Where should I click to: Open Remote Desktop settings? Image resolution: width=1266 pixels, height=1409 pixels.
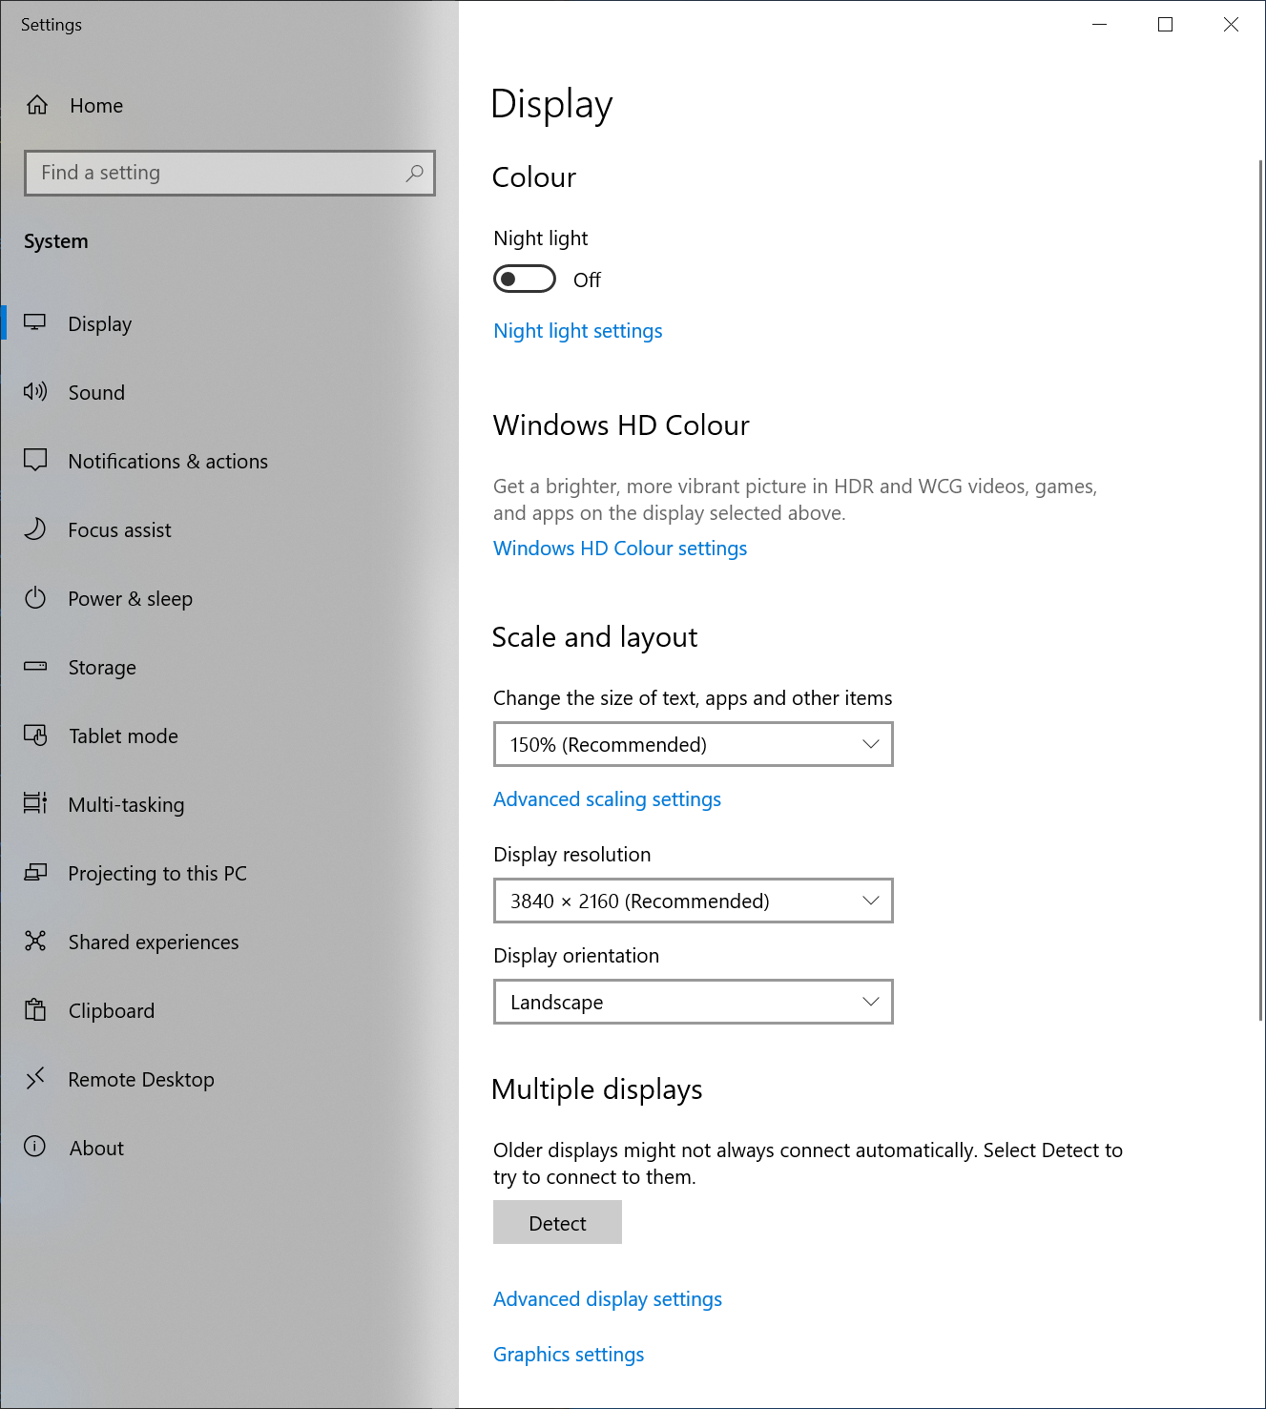coord(229,1079)
